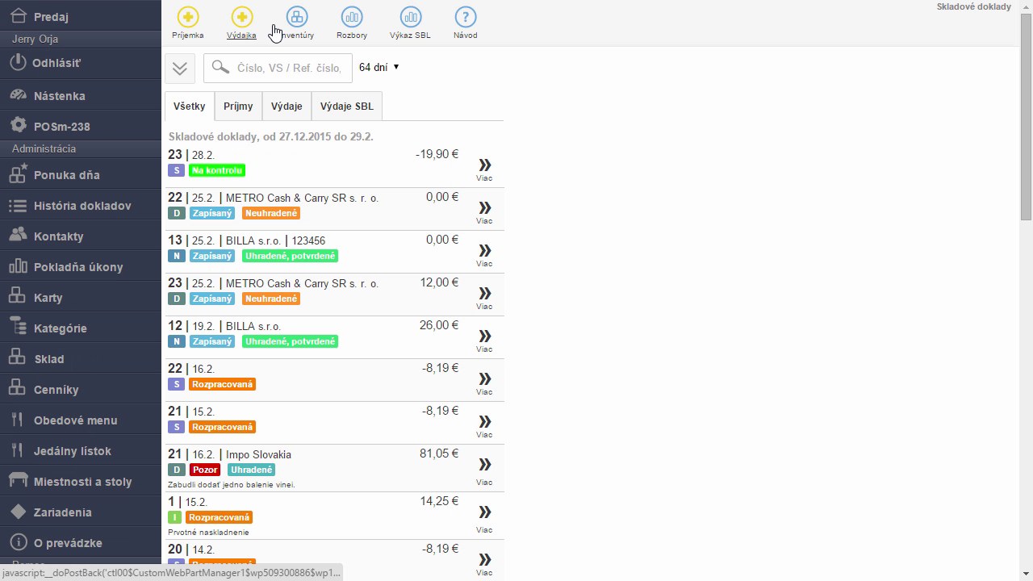
Task: Click the N type badge of document 13
Action: (x=176, y=257)
